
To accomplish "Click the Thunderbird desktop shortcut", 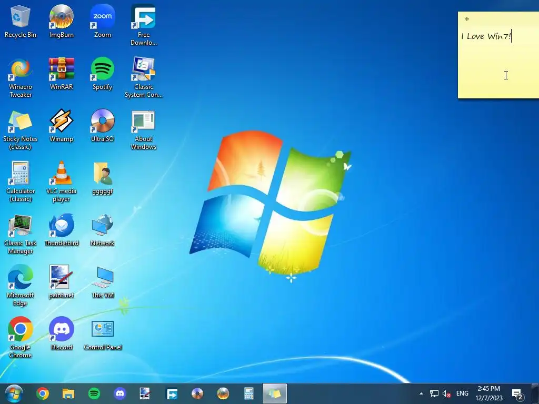I will pyautogui.click(x=61, y=230).
